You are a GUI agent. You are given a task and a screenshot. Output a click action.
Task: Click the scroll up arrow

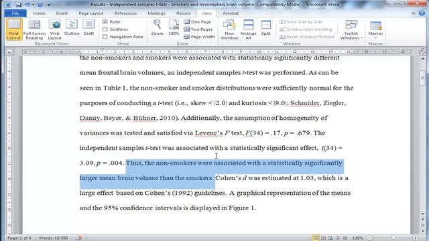click(423, 59)
